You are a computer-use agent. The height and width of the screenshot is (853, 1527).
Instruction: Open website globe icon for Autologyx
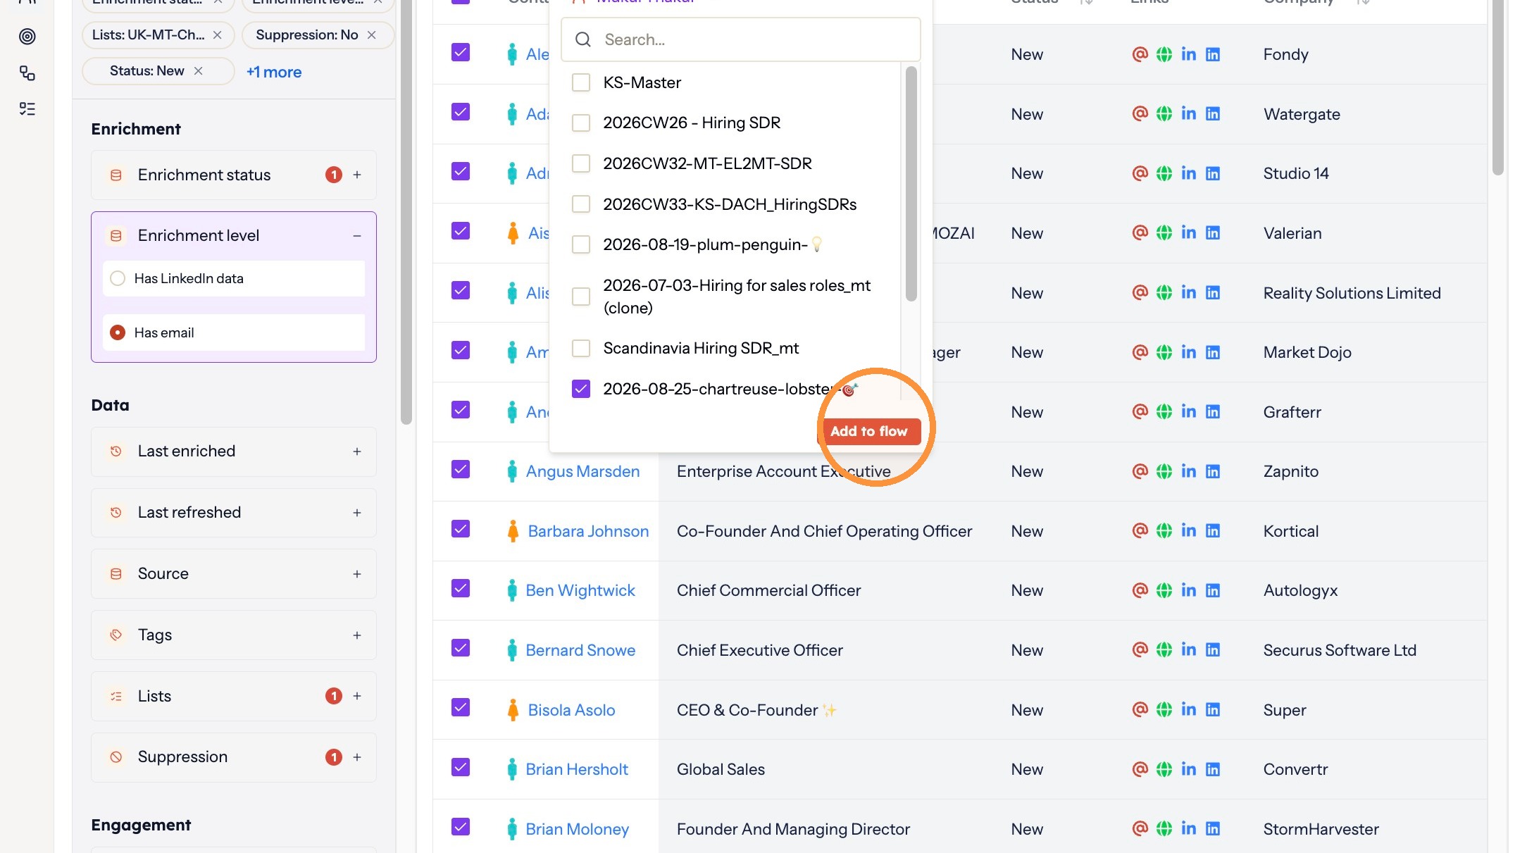pyautogui.click(x=1164, y=590)
